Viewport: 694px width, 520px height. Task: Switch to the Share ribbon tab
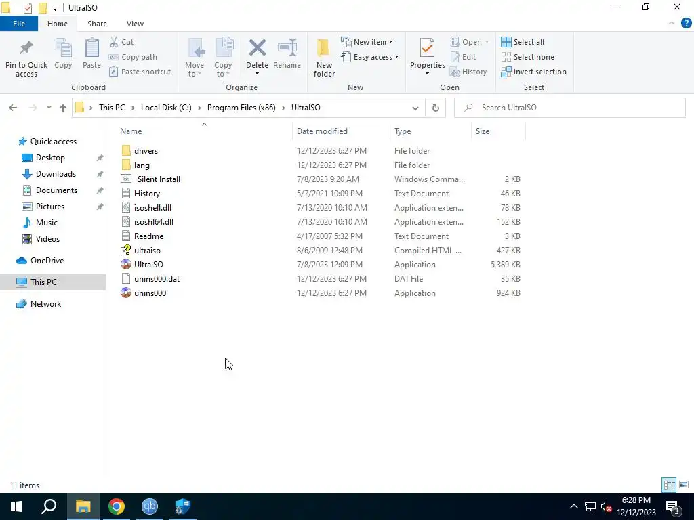(97, 24)
